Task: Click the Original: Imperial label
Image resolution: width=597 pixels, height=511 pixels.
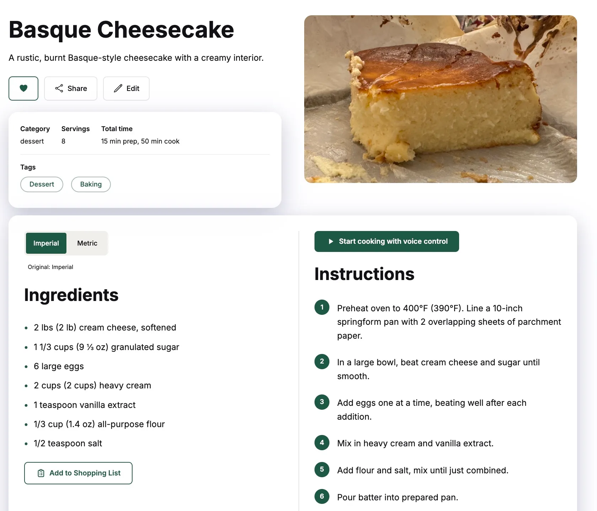Action: coord(50,267)
